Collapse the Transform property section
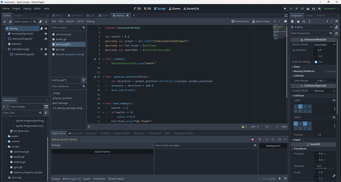 pos(313,149)
